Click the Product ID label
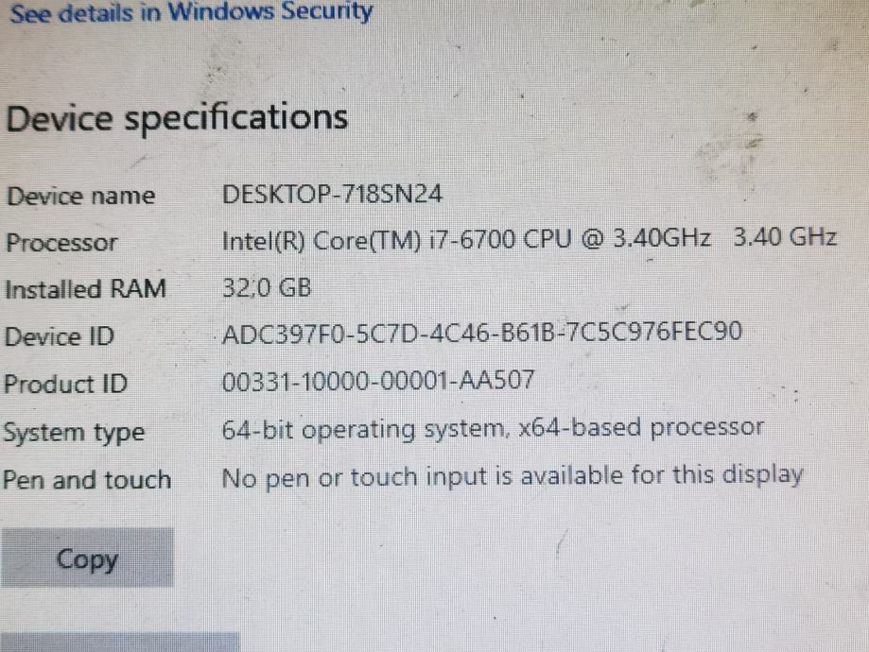Viewport: 869px width, 652px height. tap(65, 385)
